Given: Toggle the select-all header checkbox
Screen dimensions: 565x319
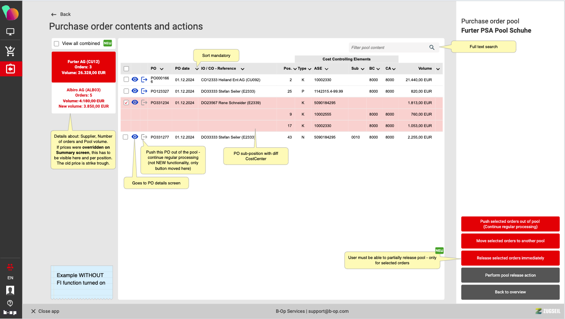Looking at the screenshot, I should (x=126, y=69).
